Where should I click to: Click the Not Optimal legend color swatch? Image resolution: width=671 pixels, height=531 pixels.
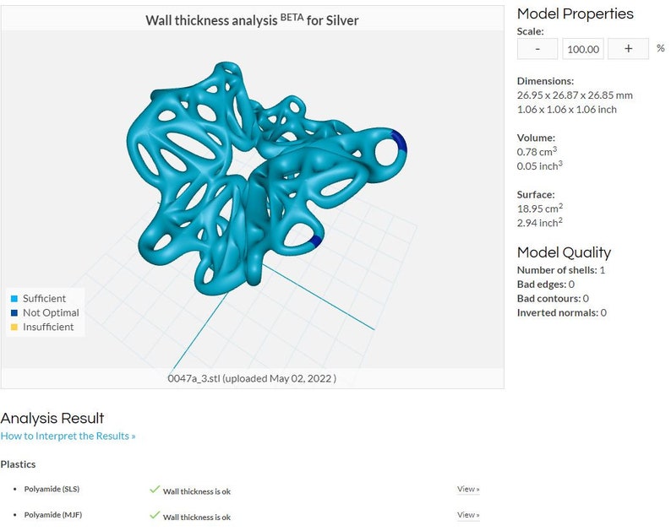click(x=14, y=312)
